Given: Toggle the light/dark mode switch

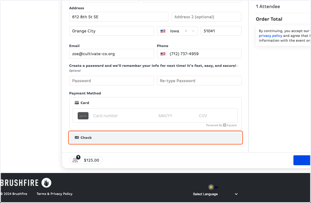Looking at the screenshot, I should tap(213, 187).
